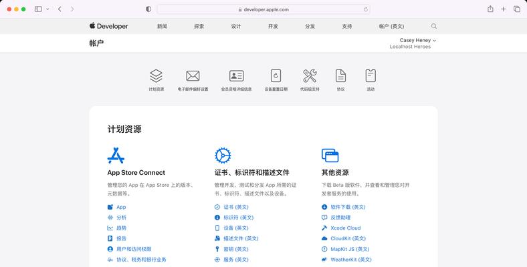This screenshot has width=527, height=267.
Task: Toggle the Safari sidebar button
Action: 38,9
